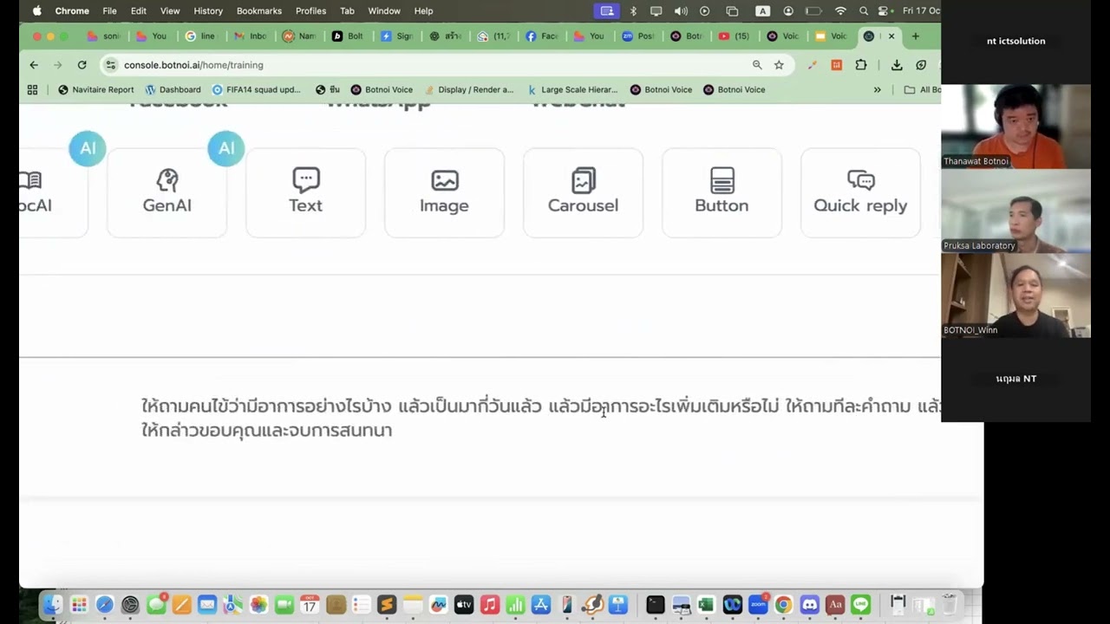Add an Image response block
Image resolution: width=1110 pixels, height=624 pixels.
click(x=444, y=192)
